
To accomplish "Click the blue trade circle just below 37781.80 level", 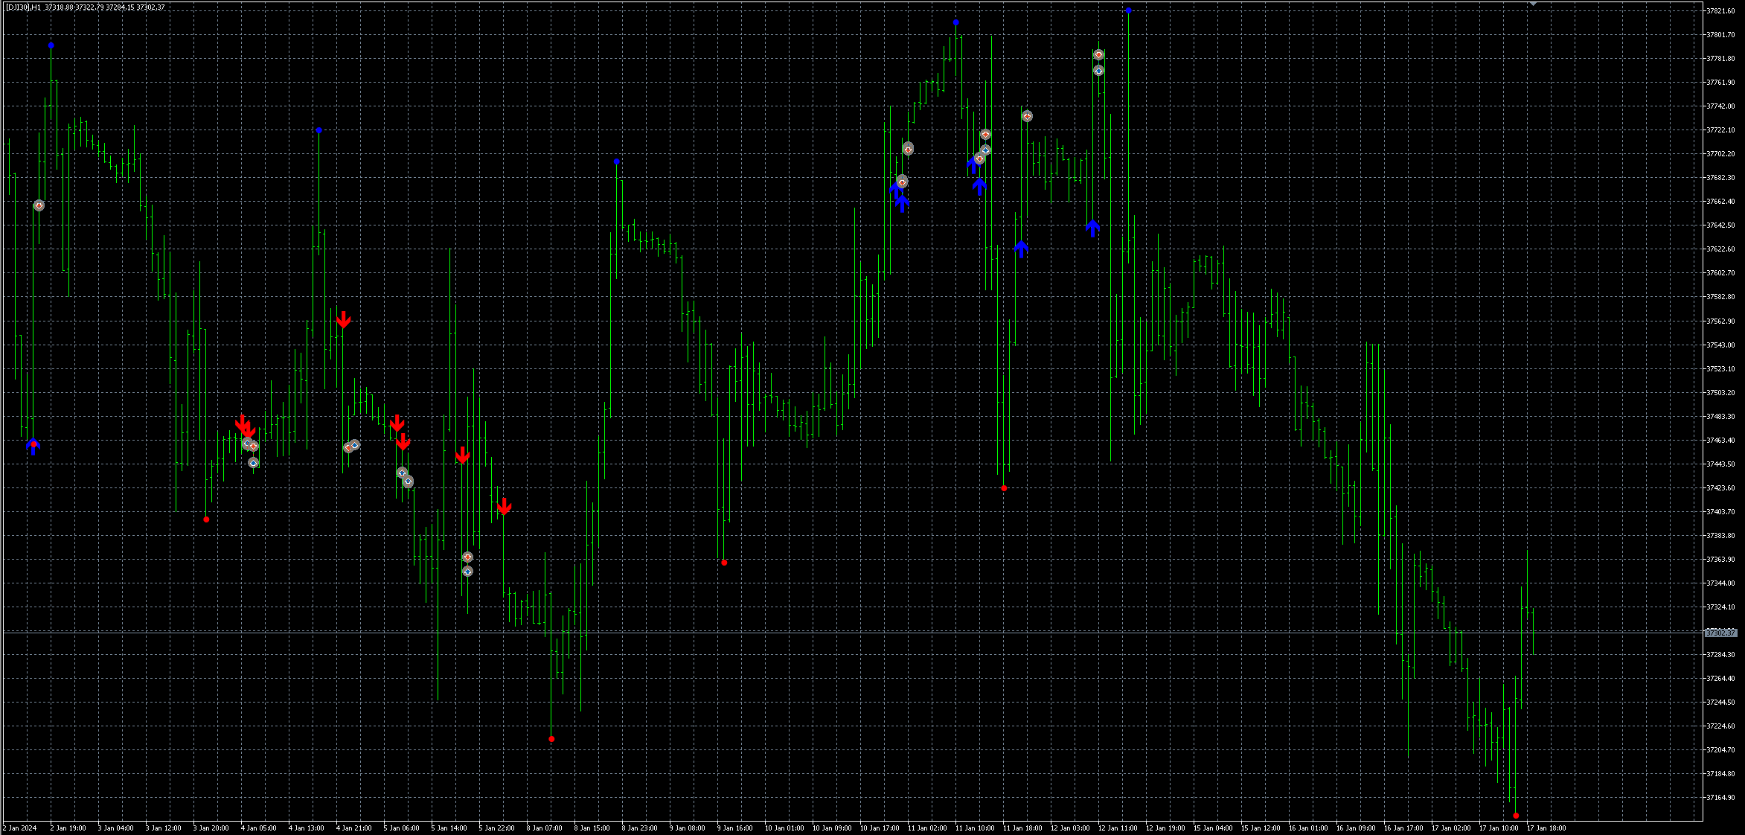I will [1098, 71].
